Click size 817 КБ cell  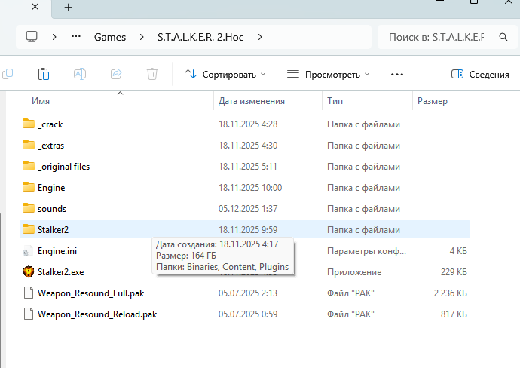click(x=454, y=314)
